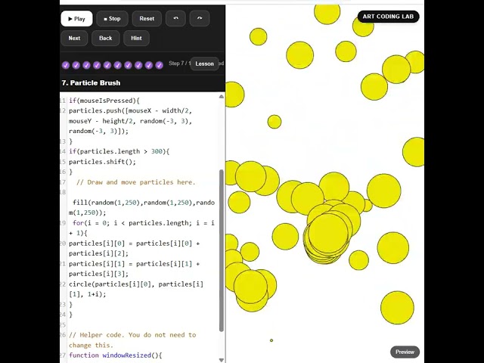Select the first purple step checkmark

click(x=66, y=65)
